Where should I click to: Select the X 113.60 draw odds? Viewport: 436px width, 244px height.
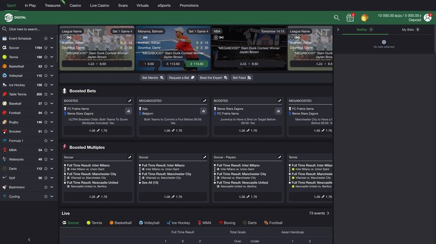[173, 64]
